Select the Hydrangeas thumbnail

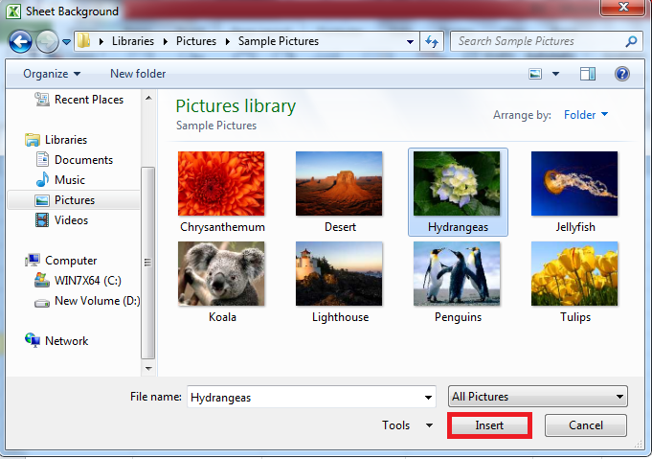pyautogui.click(x=457, y=184)
